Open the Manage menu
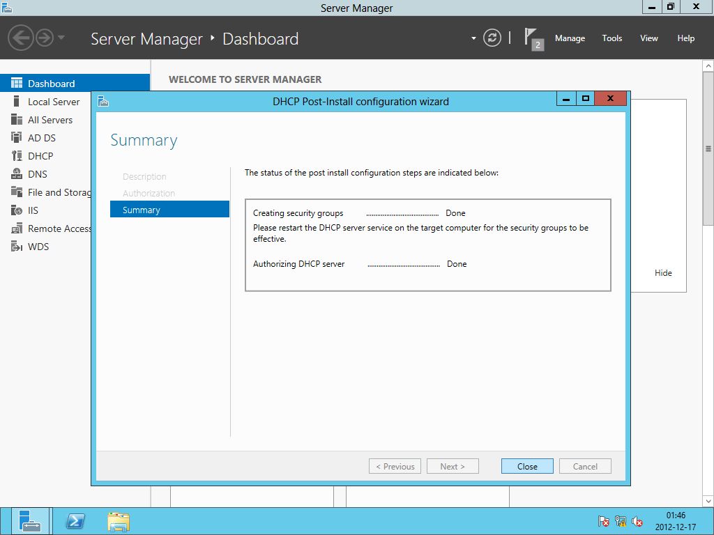Viewport: 714px width, 535px height. click(x=570, y=38)
